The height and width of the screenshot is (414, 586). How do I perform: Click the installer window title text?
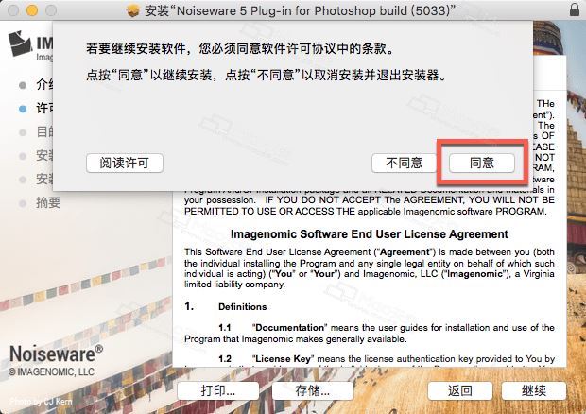tap(301, 10)
